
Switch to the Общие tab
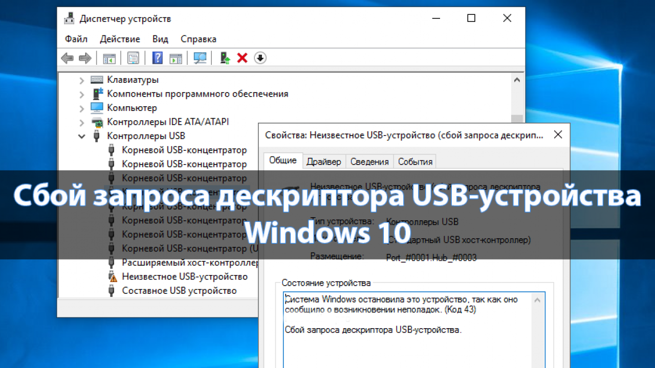[283, 160]
